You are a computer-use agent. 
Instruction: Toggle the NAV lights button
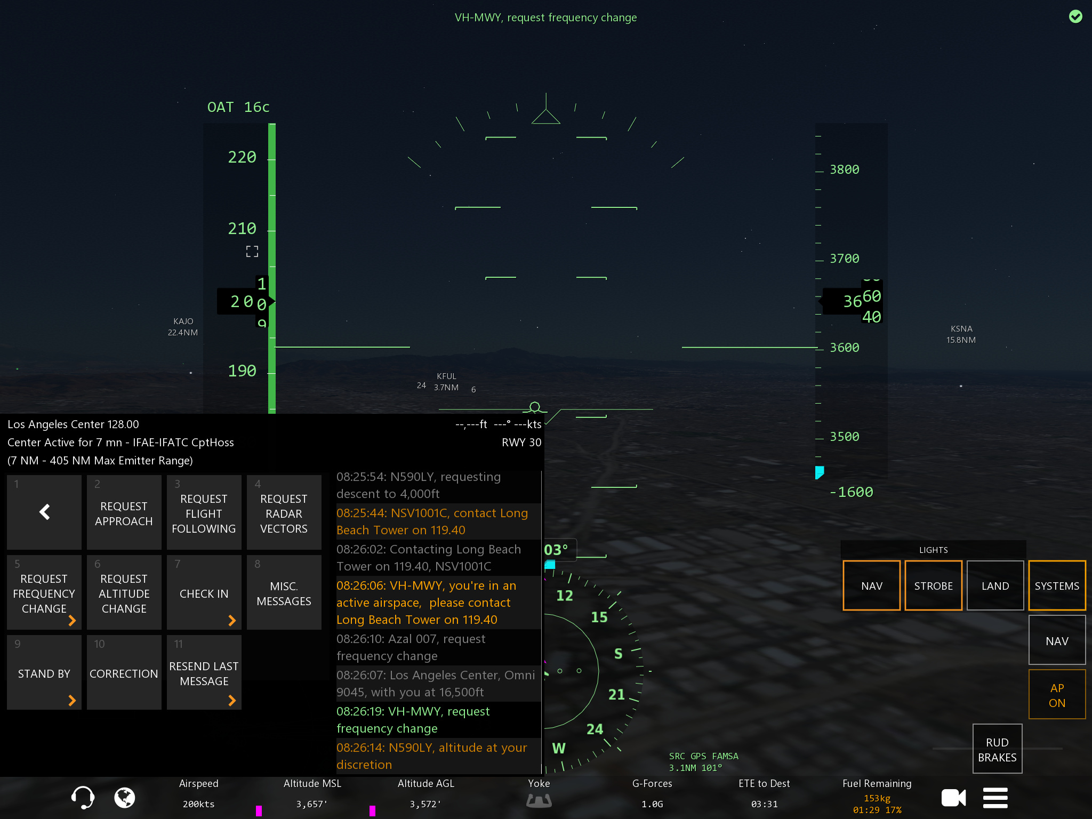pos(871,585)
